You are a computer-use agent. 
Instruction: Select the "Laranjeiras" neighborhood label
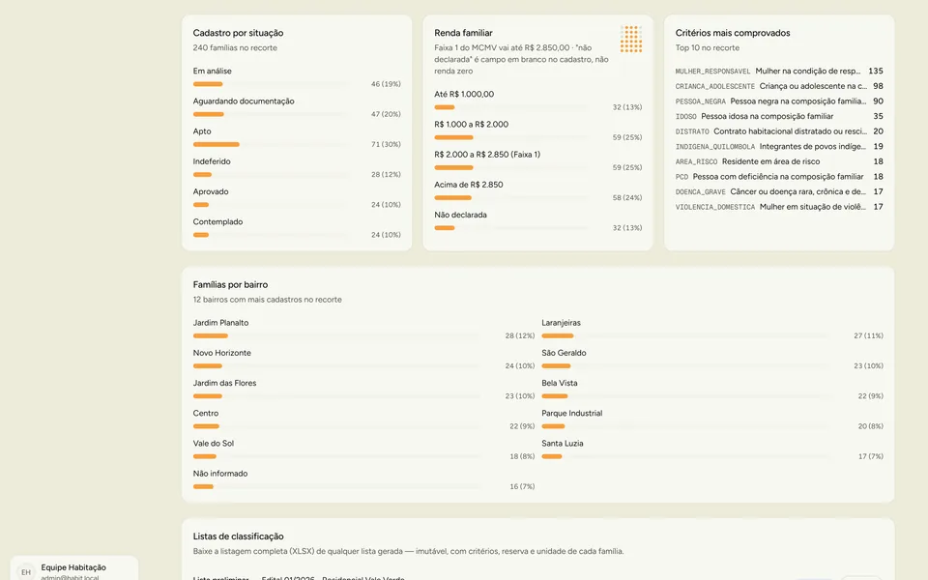click(561, 323)
